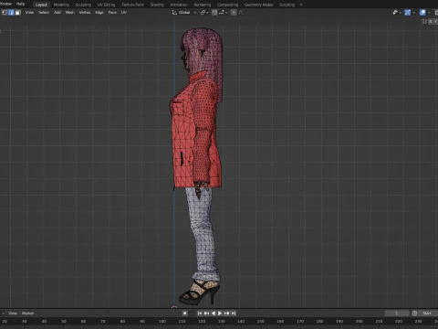Screen dimensions: 438x329
Task: Enable face select mode
Action: [x=18, y=13]
